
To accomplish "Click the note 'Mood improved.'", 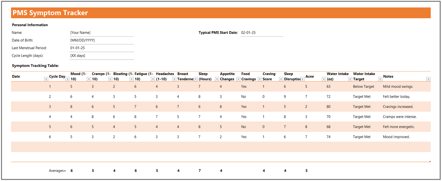I will (x=396, y=137).
